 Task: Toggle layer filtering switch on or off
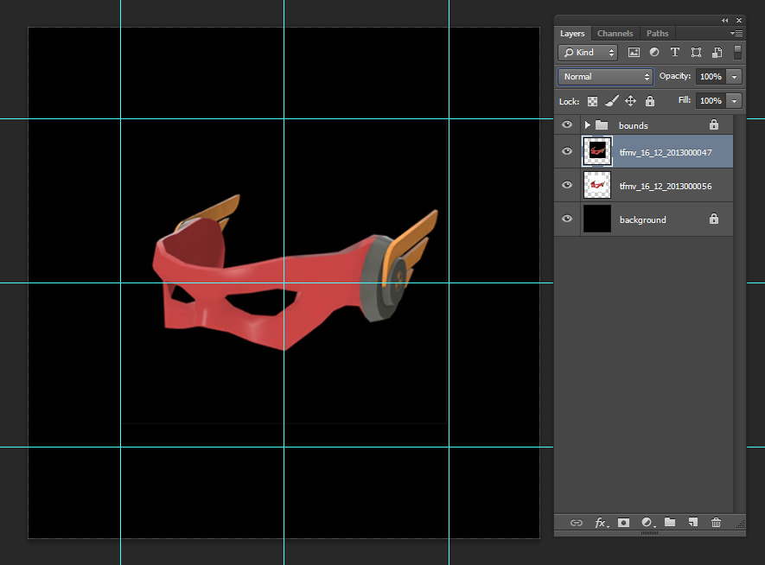737,52
